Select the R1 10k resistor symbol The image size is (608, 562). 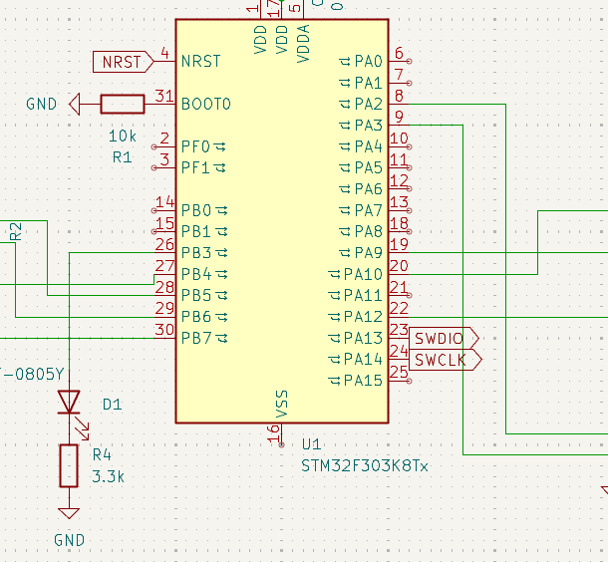123,104
